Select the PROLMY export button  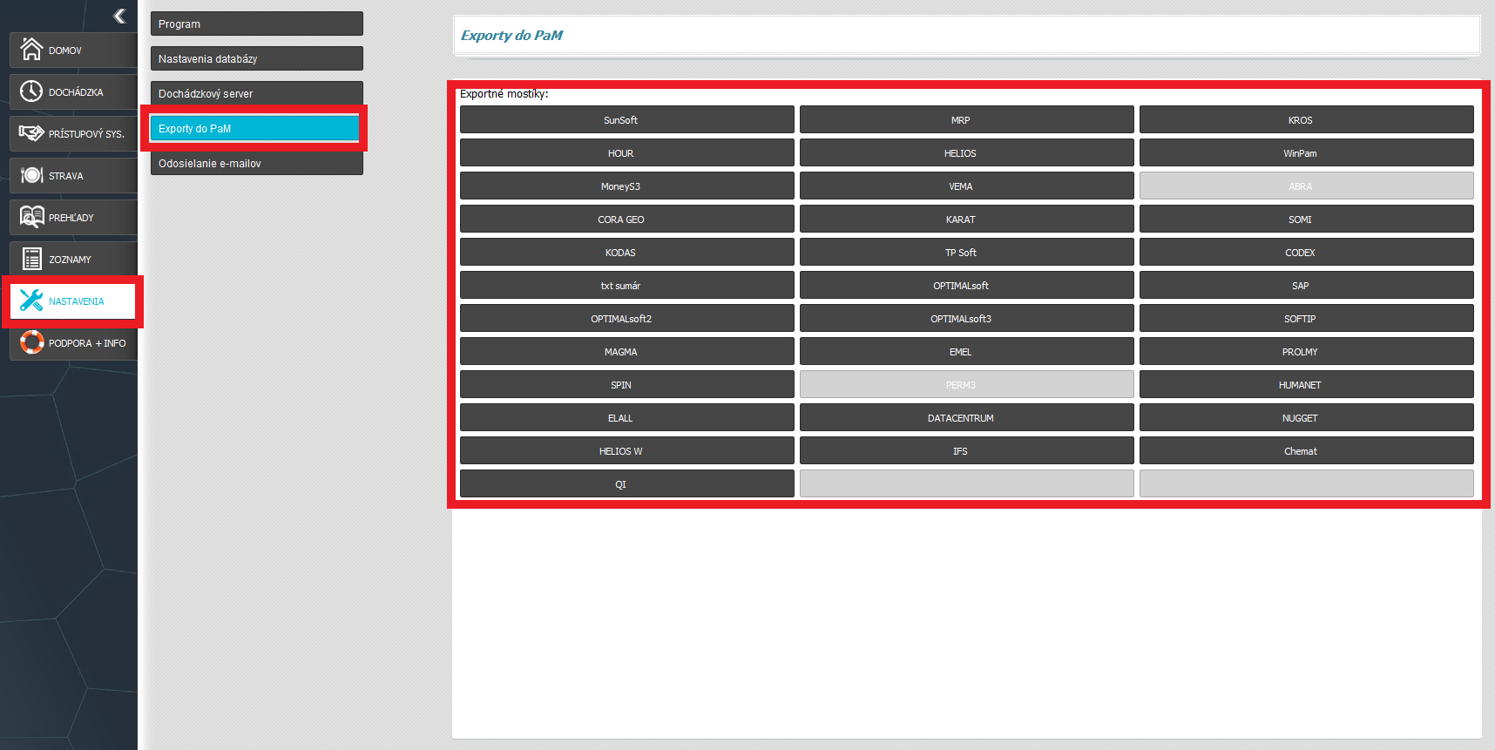click(x=1307, y=351)
